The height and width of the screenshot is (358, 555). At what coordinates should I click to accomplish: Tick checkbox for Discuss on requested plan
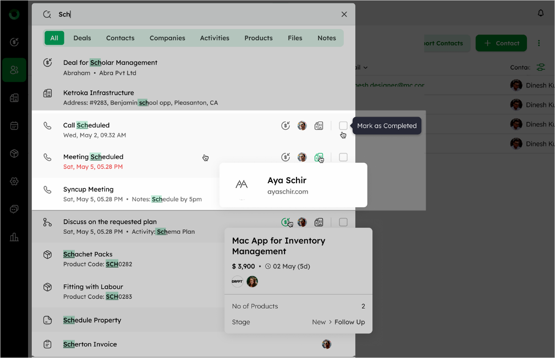point(343,222)
